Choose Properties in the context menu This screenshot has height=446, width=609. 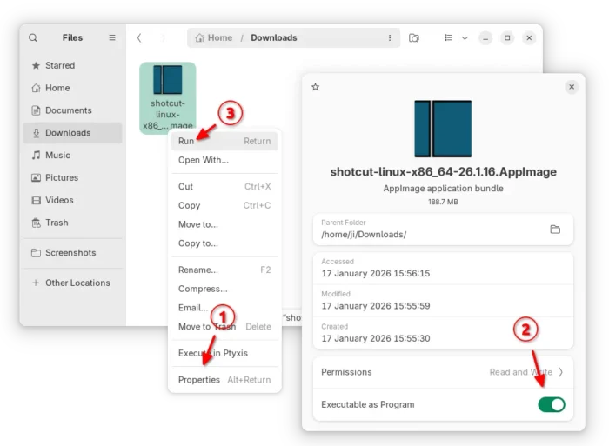(x=199, y=380)
